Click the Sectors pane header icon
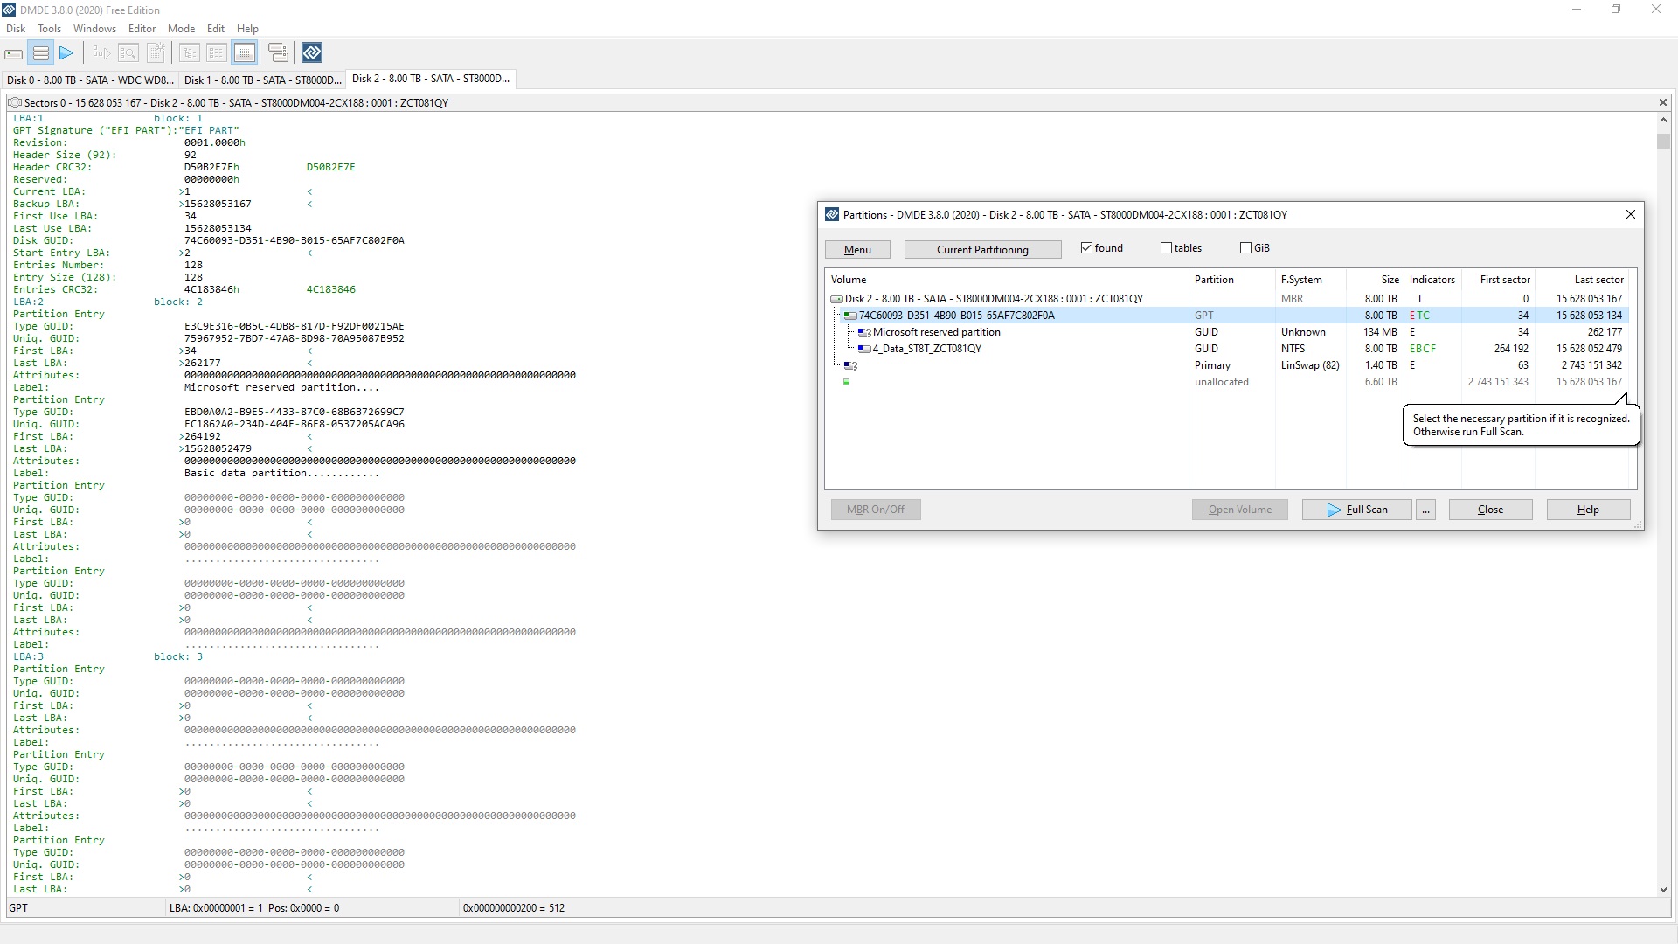This screenshot has width=1678, height=944. tap(15, 102)
